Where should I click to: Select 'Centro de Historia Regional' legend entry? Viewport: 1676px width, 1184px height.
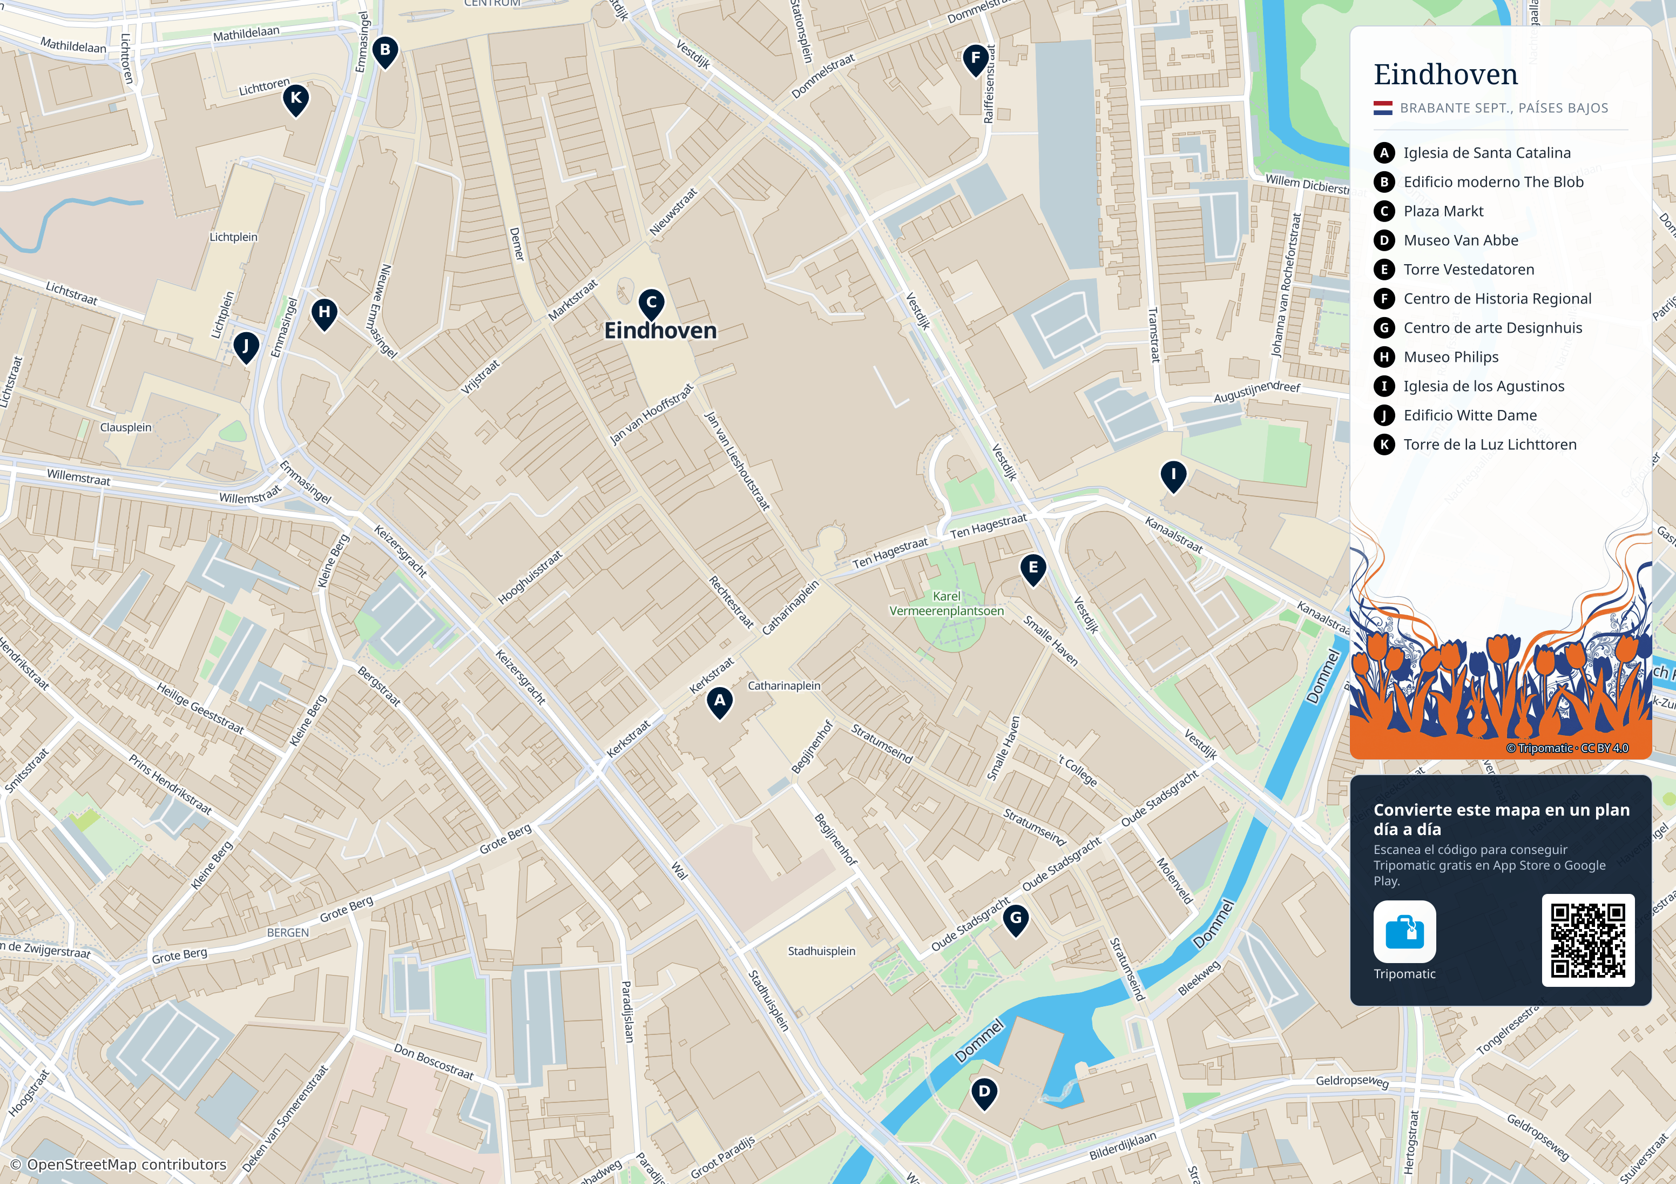coord(1497,299)
